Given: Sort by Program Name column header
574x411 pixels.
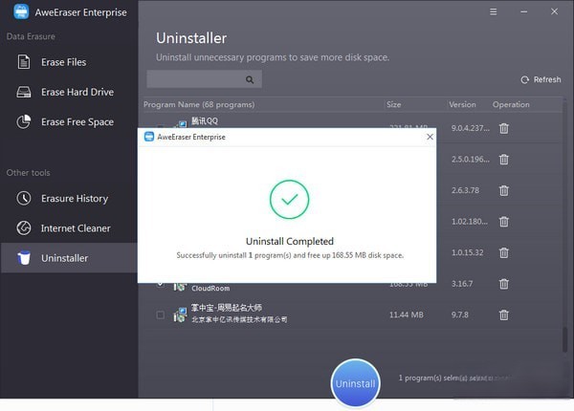Looking at the screenshot, I should 199,104.
